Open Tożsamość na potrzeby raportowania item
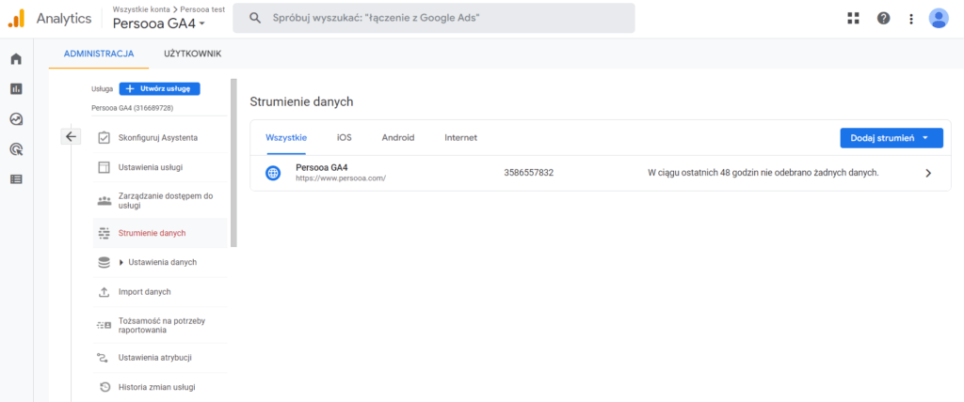This screenshot has width=964, height=402. tap(160, 325)
